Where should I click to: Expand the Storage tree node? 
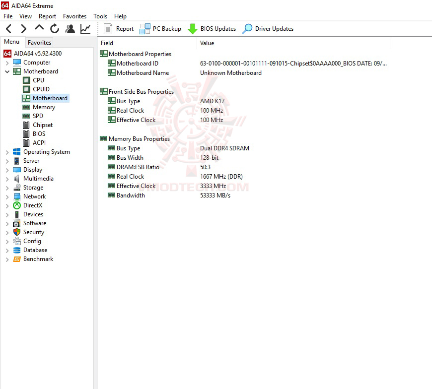point(7,188)
